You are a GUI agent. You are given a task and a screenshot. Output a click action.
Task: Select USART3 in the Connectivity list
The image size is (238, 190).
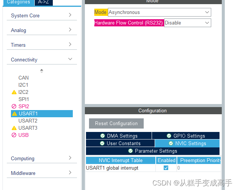28,128
